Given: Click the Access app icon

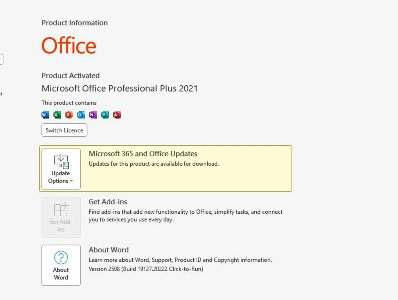Looking at the screenshot, I should click(x=117, y=115).
